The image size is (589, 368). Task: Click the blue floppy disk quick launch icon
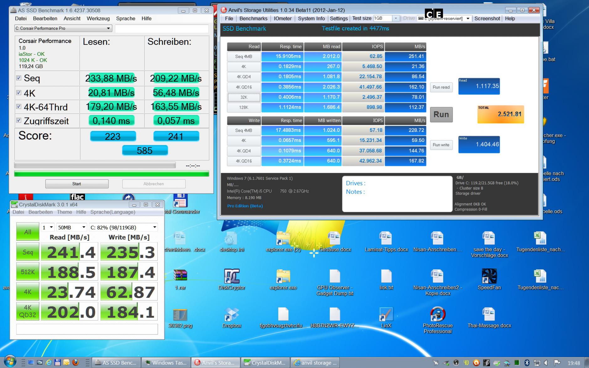click(57, 363)
